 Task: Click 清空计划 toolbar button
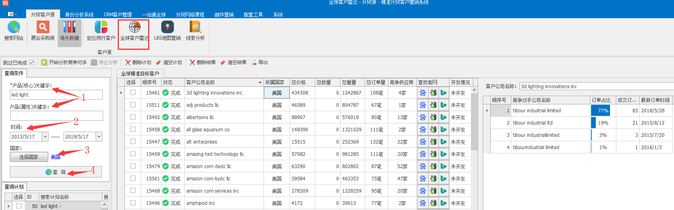[x=169, y=62]
